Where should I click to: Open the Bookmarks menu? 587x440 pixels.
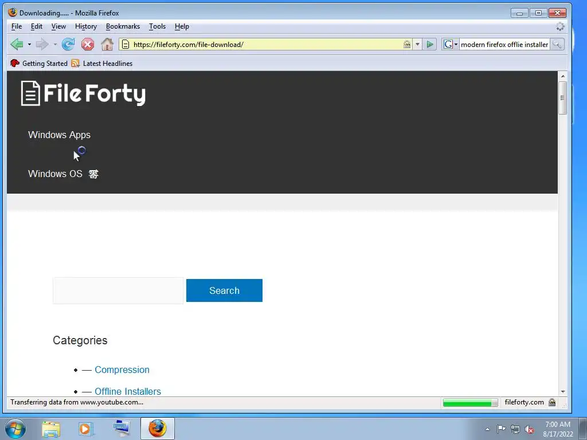(x=123, y=26)
